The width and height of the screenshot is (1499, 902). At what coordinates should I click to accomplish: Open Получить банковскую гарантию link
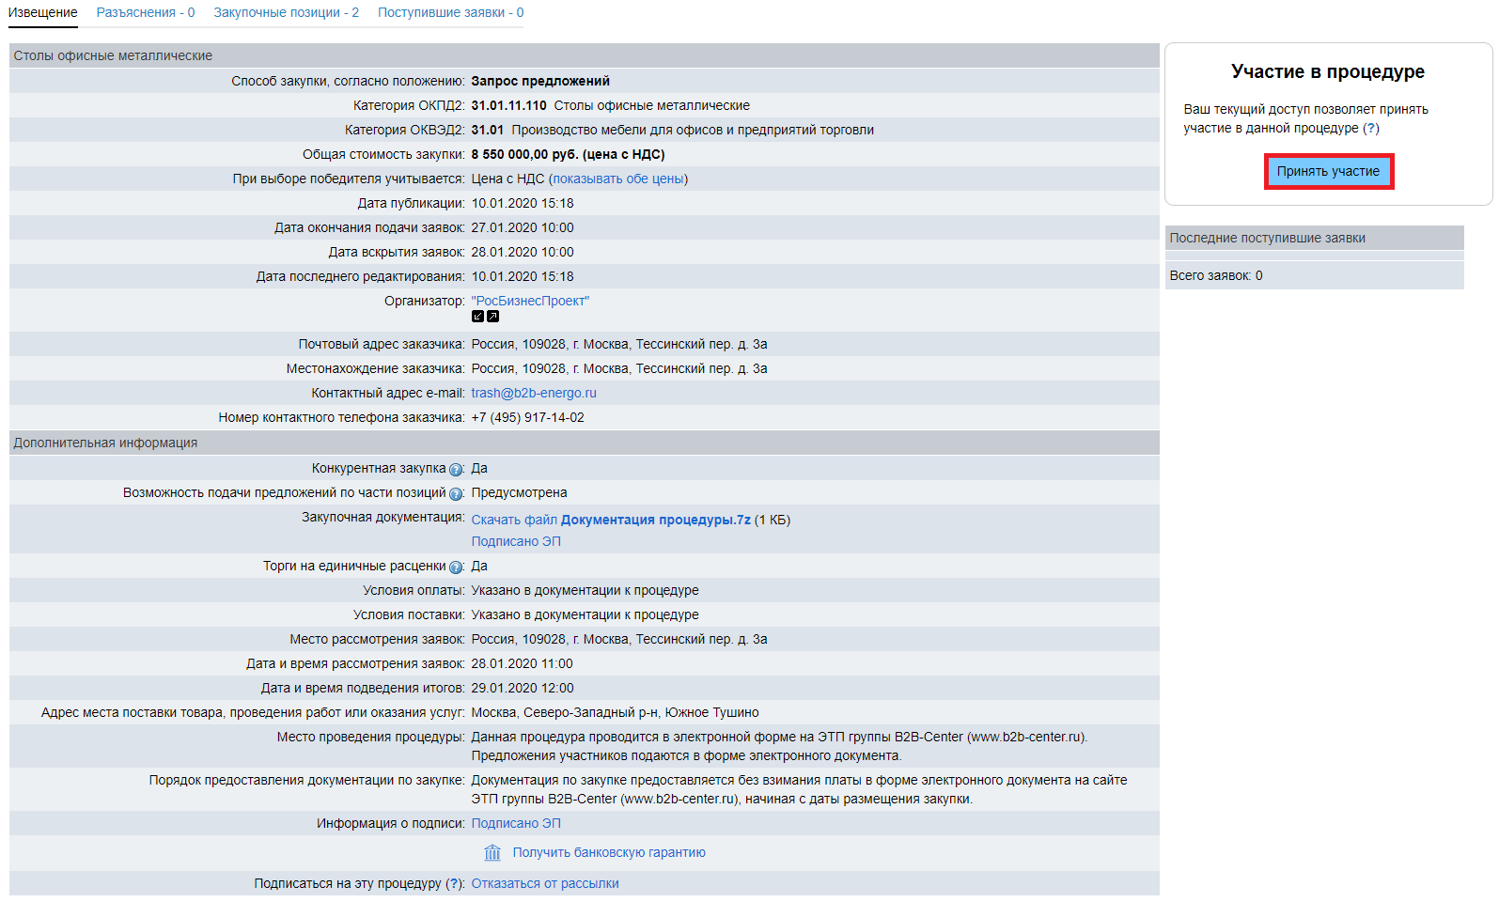pos(609,853)
